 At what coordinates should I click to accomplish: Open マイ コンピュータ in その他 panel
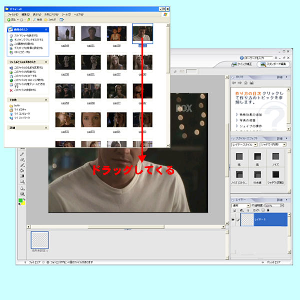[22, 114]
